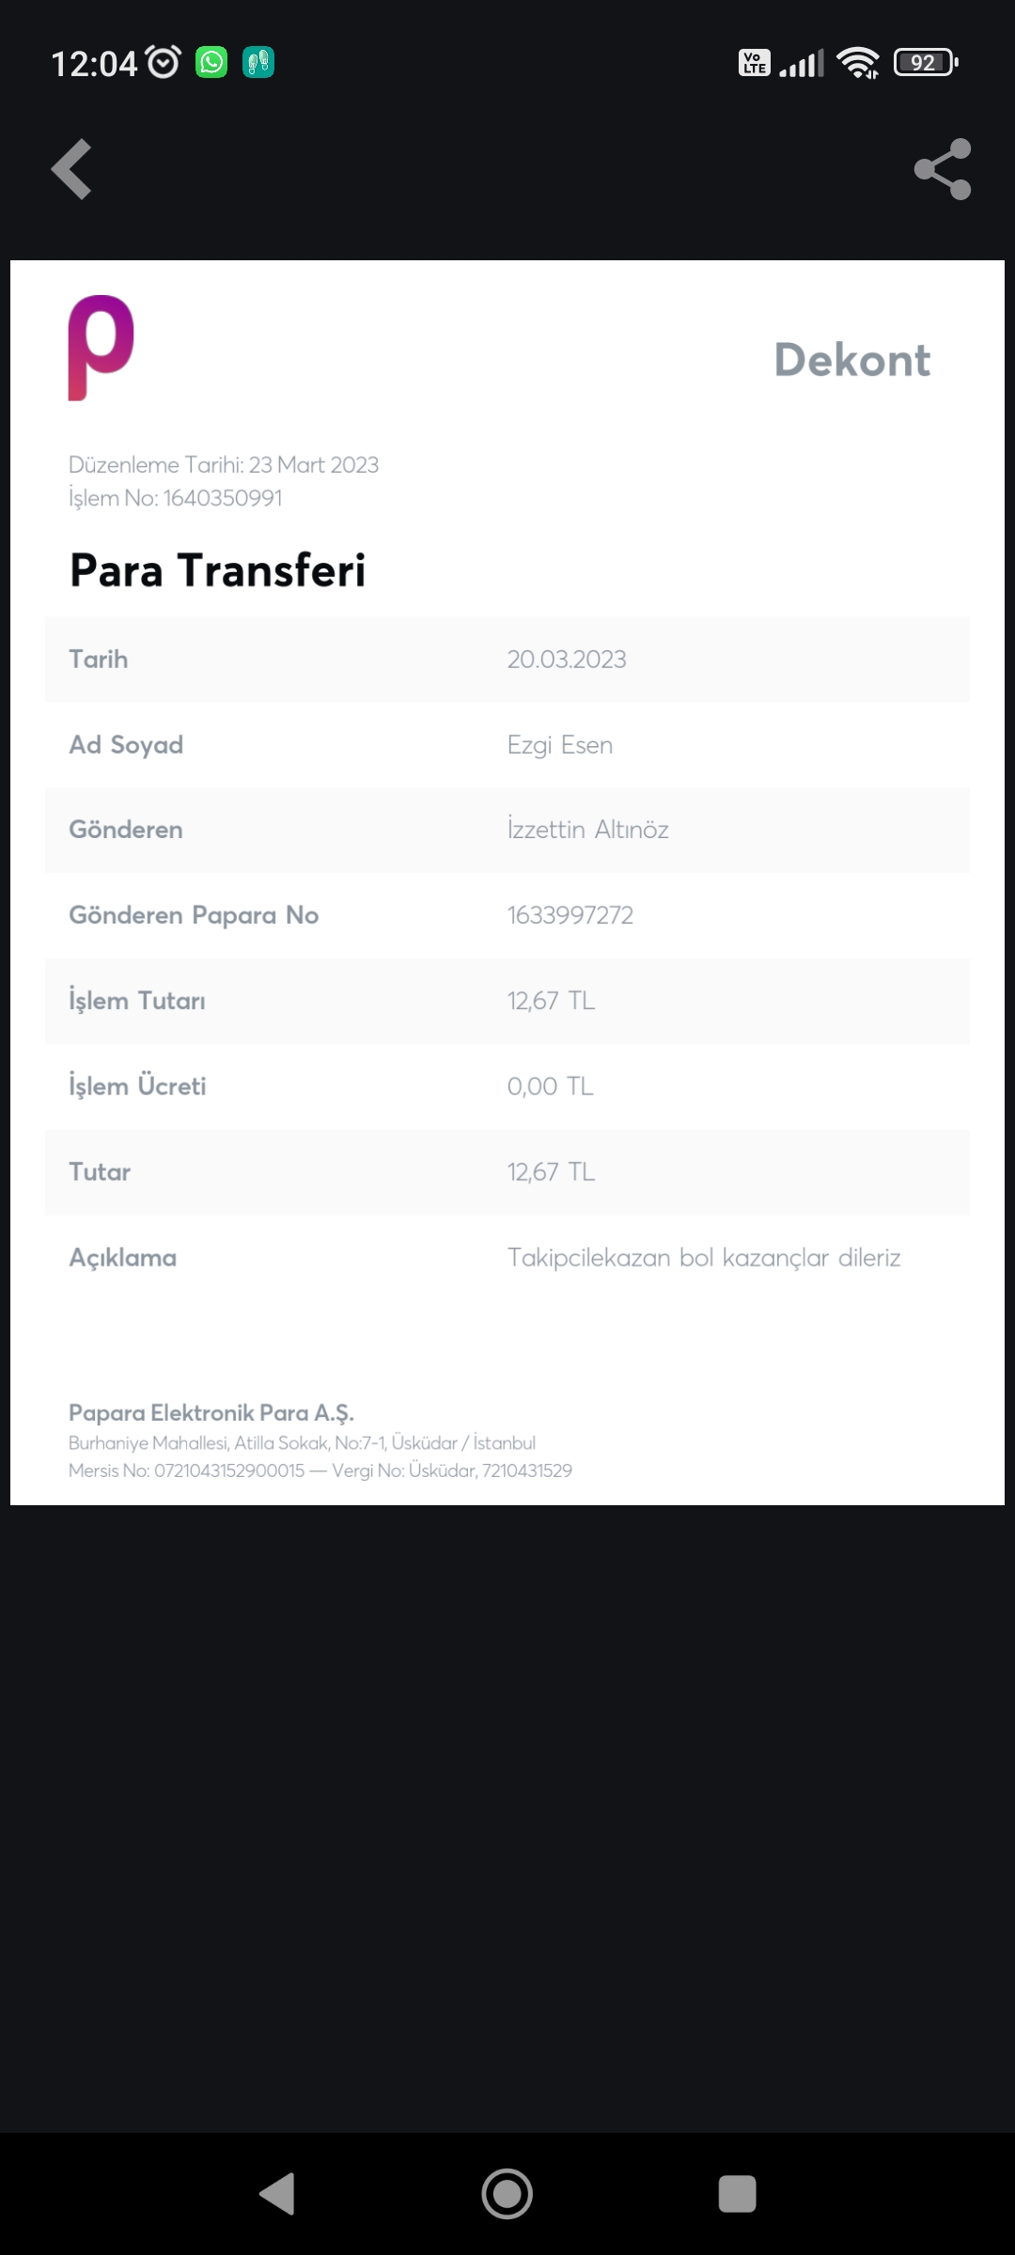This screenshot has width=1015, height=2255.
Task: Tap the Android home circle button
Action: (x=507, y=2194)
